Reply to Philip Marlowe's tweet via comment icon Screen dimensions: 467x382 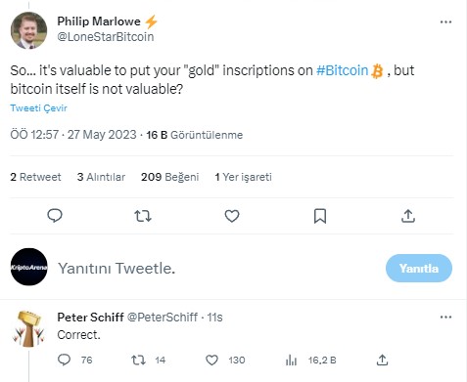point(55,216)
